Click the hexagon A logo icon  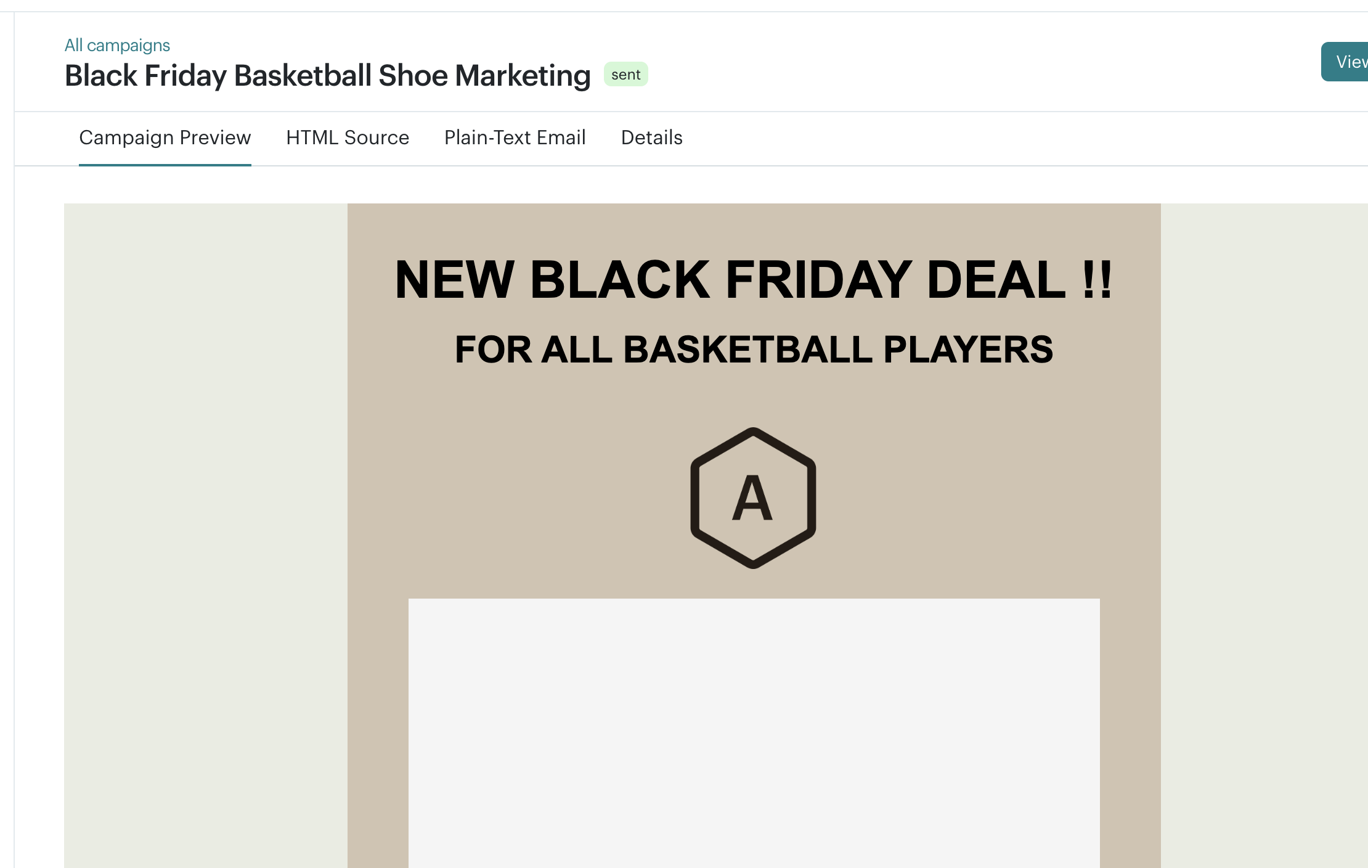pyautogui.click(x=753, y=497)
